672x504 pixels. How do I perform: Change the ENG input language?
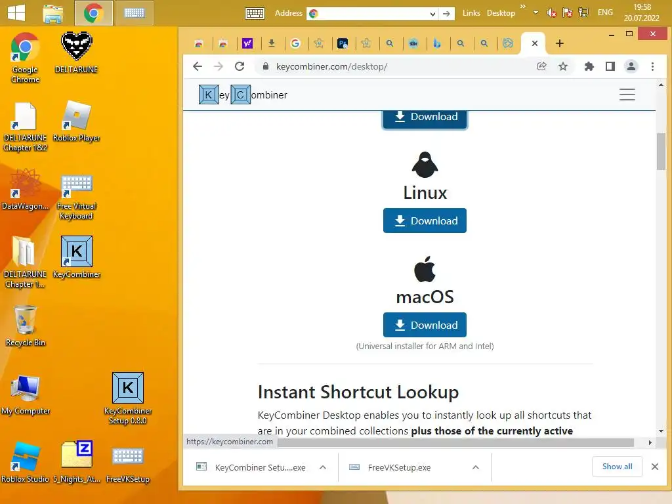point(605,12)
